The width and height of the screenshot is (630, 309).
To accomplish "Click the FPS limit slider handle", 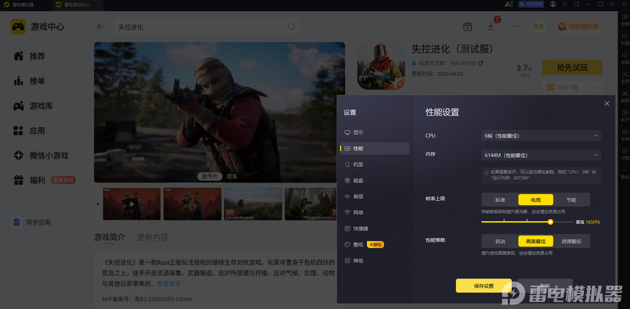I will point(550,222).
